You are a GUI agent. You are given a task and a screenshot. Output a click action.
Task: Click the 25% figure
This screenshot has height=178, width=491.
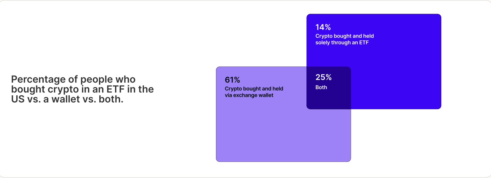[323, 77]
